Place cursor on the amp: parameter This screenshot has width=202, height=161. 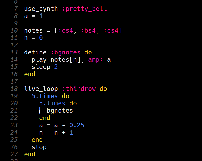coord(96,60)
